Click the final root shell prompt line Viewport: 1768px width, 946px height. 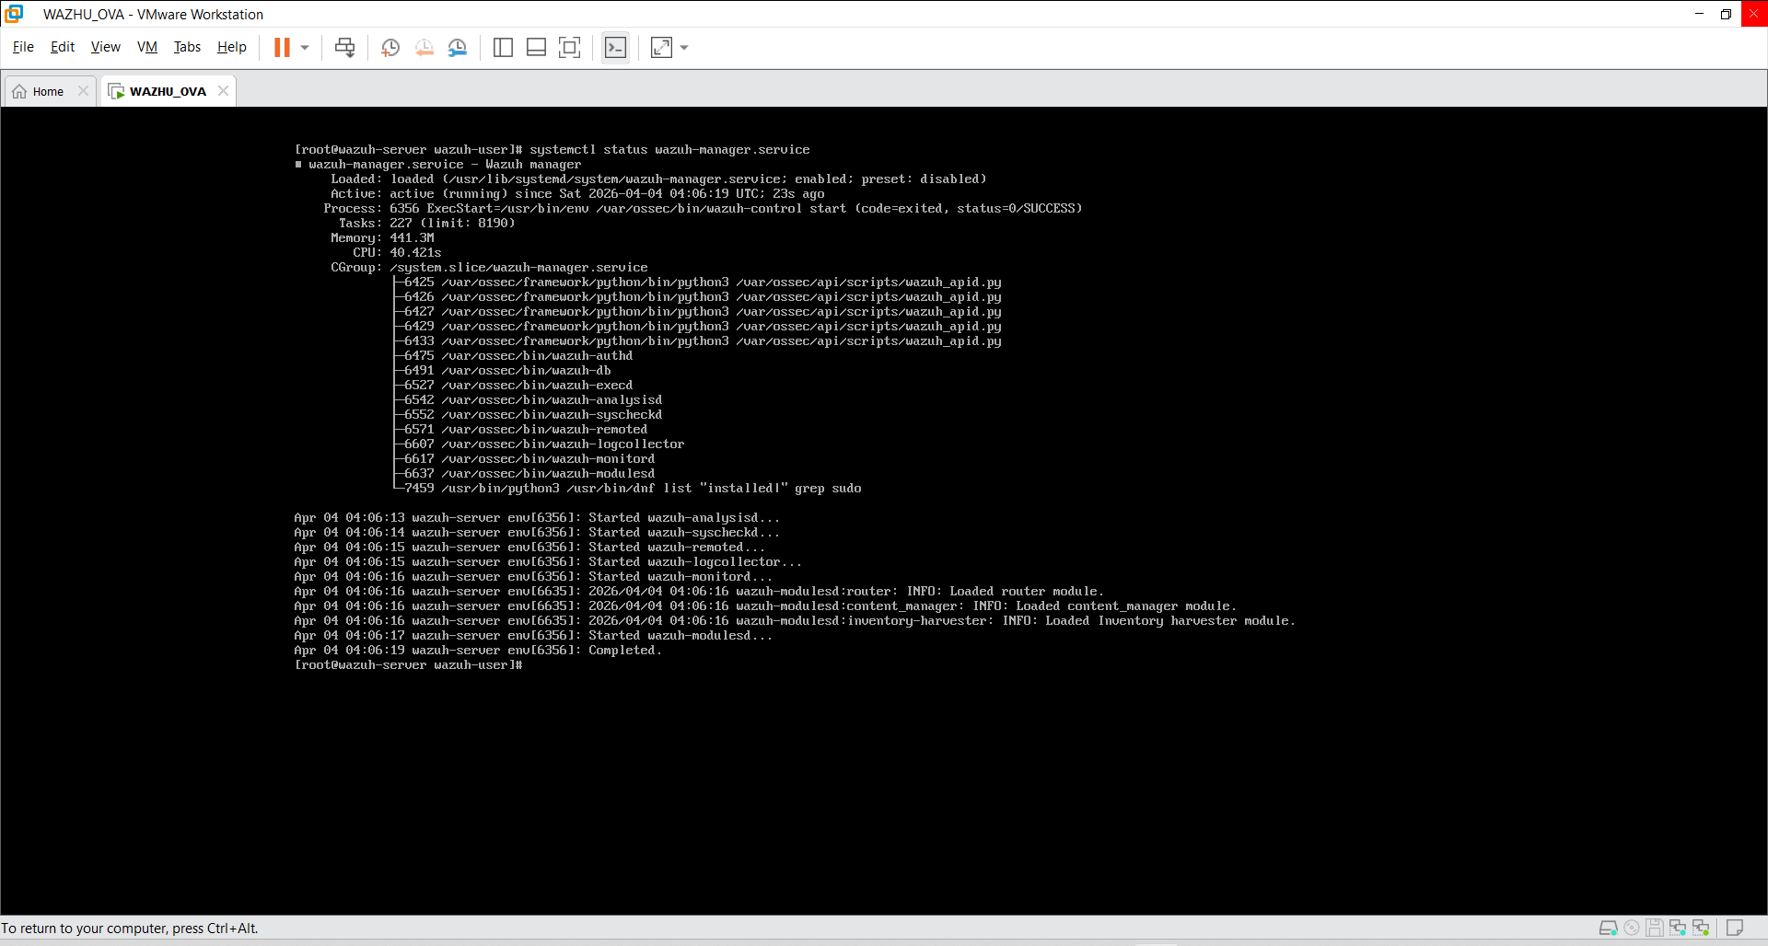(x=408, y=664)
